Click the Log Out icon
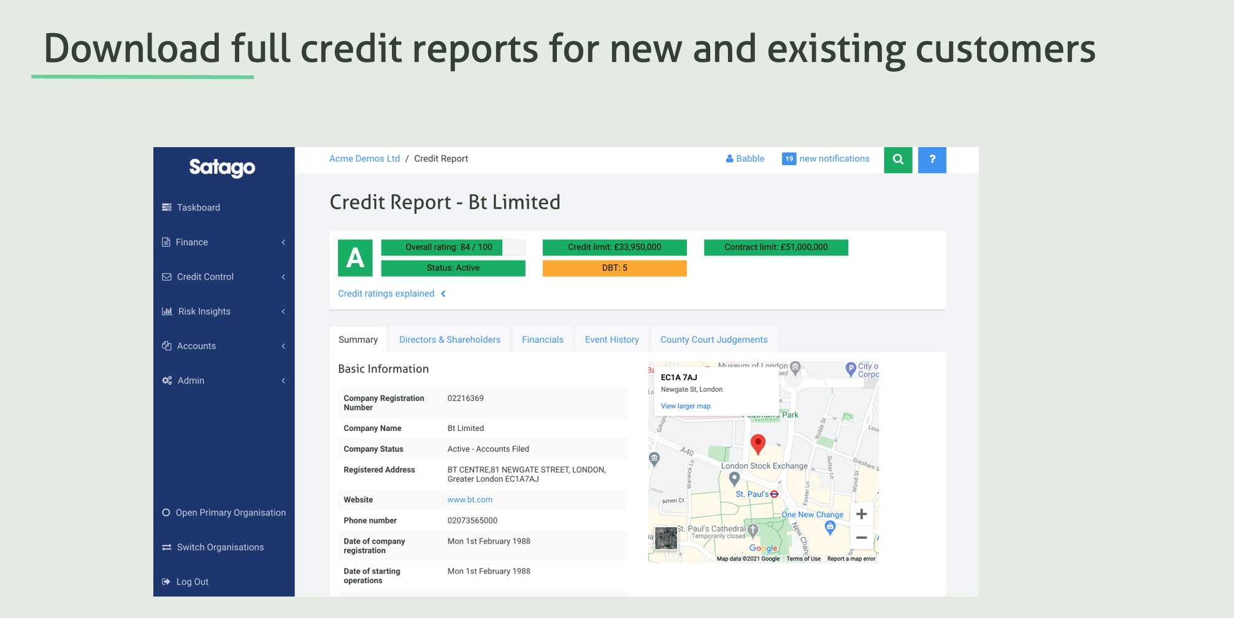Viewport: 1234px width, 618px height. pos(166,582)
